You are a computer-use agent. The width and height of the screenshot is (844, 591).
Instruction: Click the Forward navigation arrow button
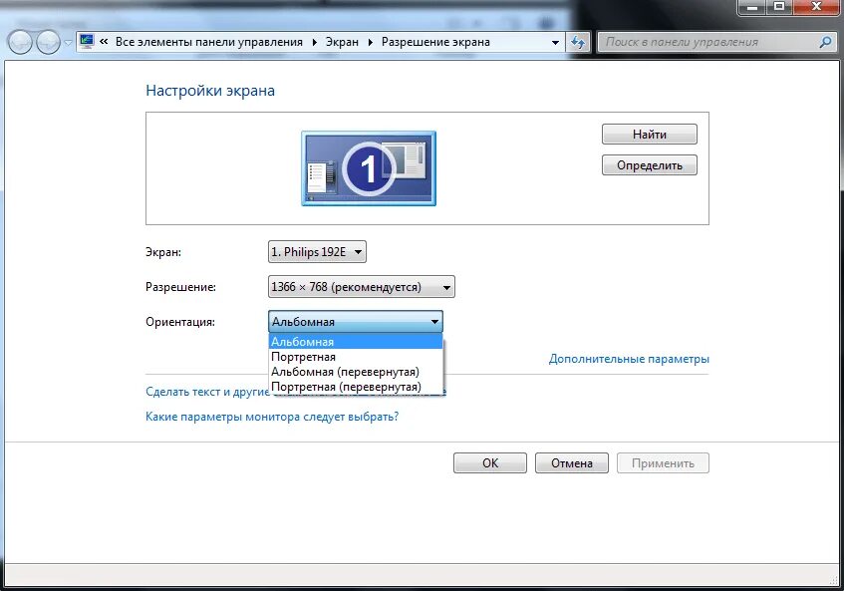(x=49, y=42)
